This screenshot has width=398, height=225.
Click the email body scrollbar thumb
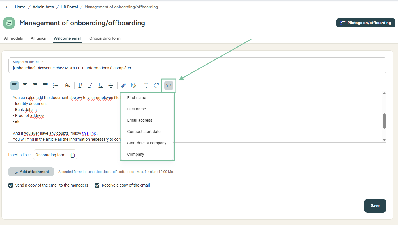pyautogui.click(x=384, y=121)
